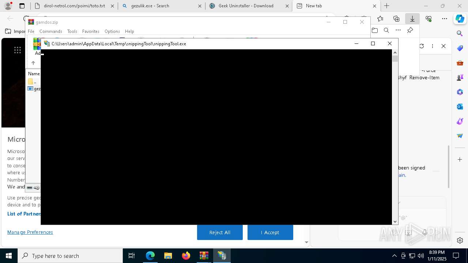Add a new browser tab
This screenshot has width=468, height=263.
[x=387, y=6]
